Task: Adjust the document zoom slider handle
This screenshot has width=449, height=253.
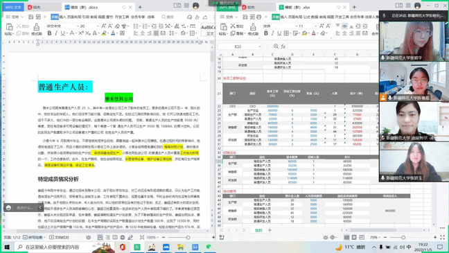Action: tap(188, 237)
